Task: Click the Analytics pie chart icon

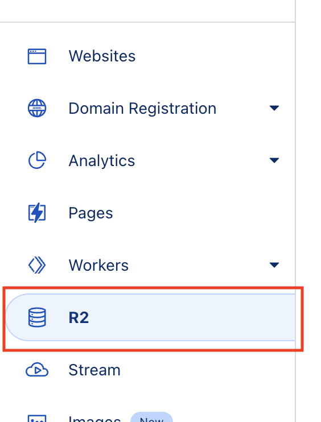Action: tap(37, 160)
